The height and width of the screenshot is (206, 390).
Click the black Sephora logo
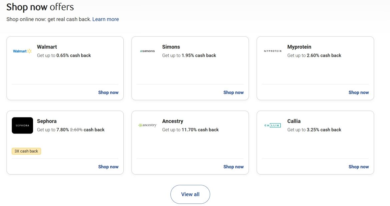pyautogui.click(x=22, y=126)
